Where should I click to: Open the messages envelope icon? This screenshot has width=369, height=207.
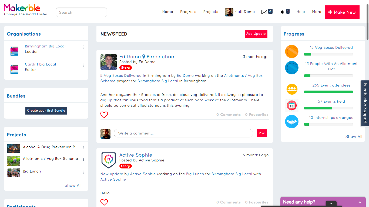(264, 12)
